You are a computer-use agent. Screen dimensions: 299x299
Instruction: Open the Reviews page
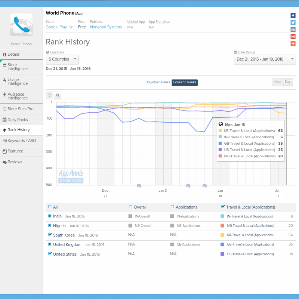[x=21, y=162]
